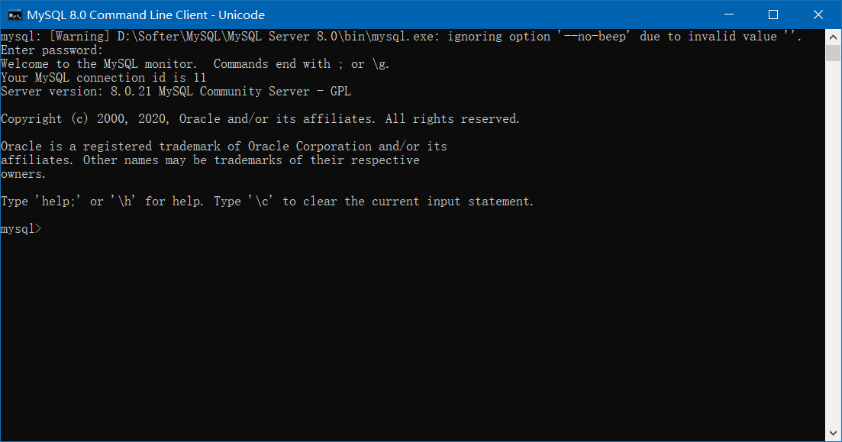Click the connection id 11 line

103,77
